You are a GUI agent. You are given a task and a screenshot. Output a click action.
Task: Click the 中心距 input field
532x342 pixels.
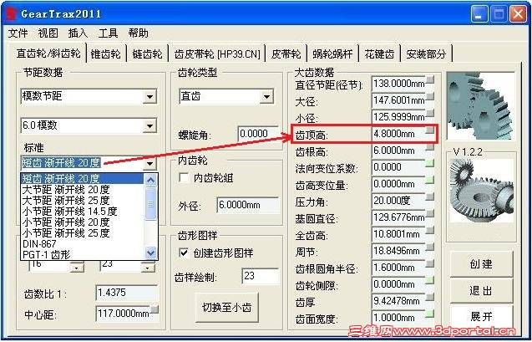(x=123, y=314)
